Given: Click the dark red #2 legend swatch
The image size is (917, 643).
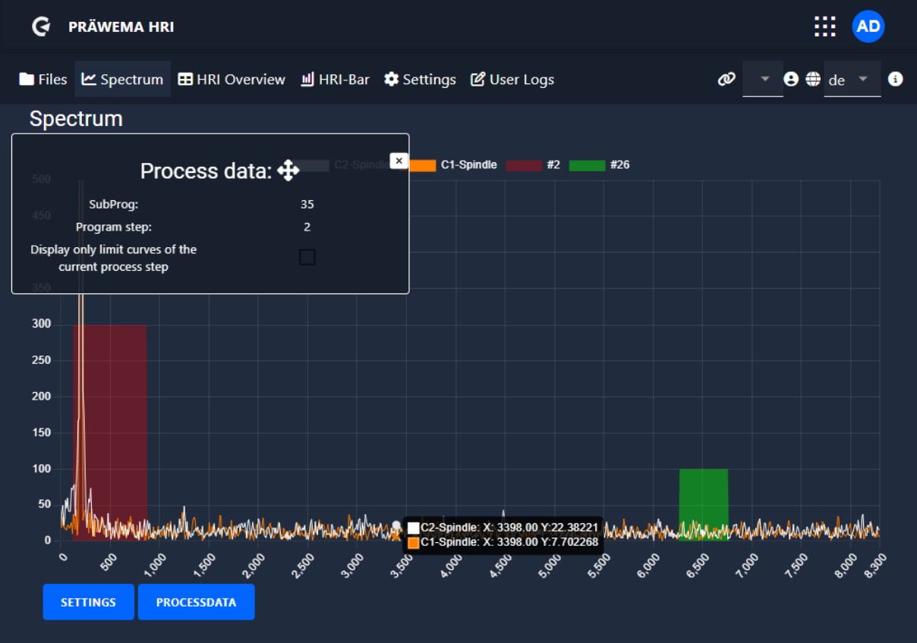Looking at the screenshot, I should point(524,165).
